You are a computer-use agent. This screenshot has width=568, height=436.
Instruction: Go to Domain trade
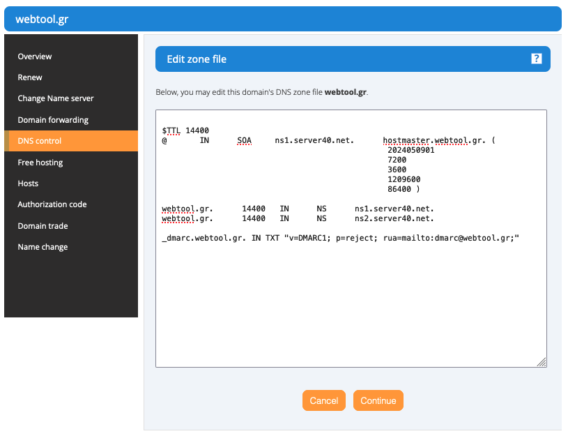click(43, 226)
